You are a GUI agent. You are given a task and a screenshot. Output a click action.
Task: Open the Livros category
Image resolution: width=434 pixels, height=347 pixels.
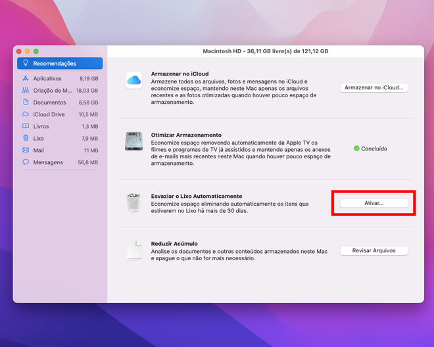click(x=60, y=126)
